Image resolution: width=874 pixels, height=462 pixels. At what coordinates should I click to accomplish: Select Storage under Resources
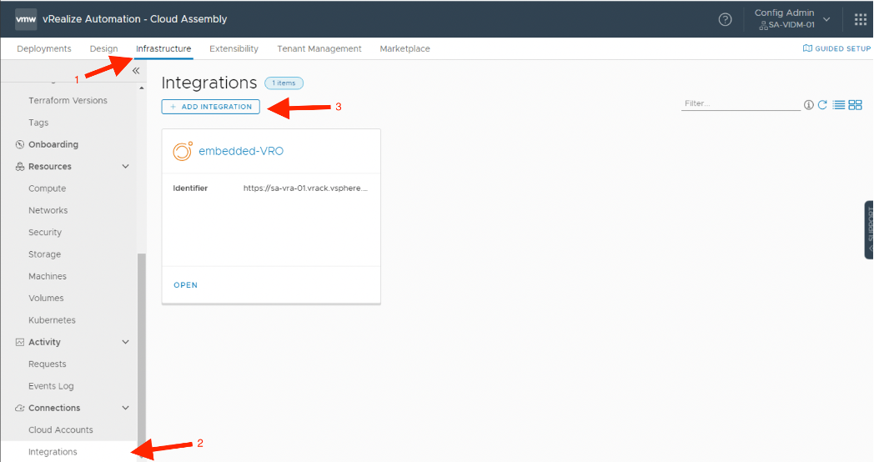(x=44, y=254)
